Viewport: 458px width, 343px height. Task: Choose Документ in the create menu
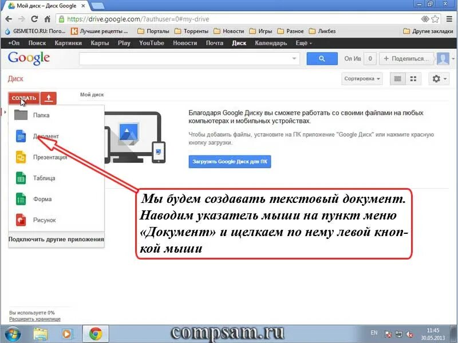tap(56, 136)
